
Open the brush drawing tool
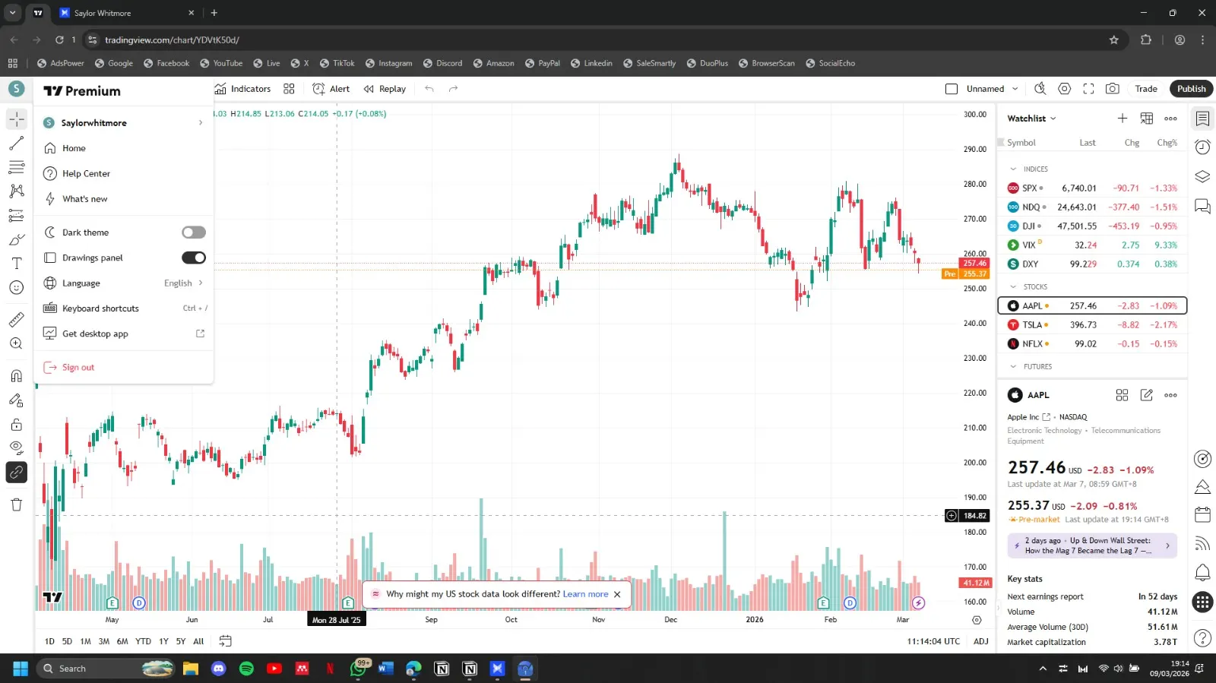pyautogui.click(x=17, y=239)
